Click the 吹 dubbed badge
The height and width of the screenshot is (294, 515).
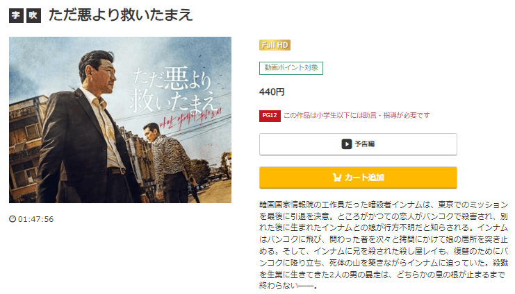[33, 15]
